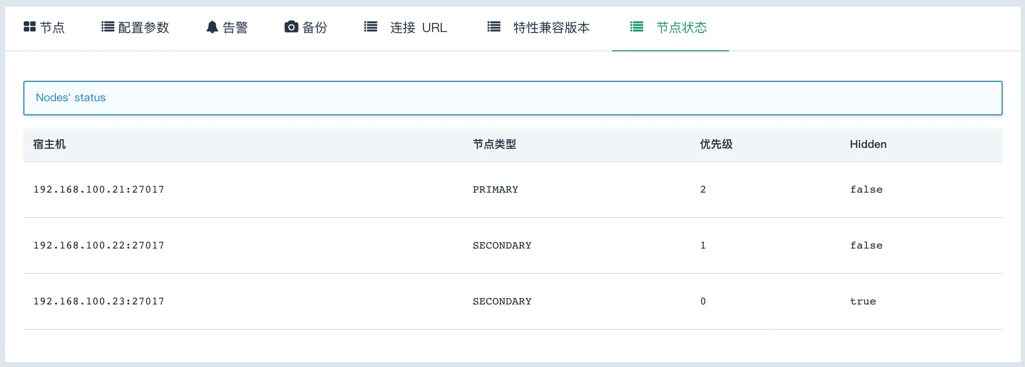Switch to the 配置参数 tab
Image resolution: width=1025 pixels, height=367 pixels.
(x=143, y=27)
